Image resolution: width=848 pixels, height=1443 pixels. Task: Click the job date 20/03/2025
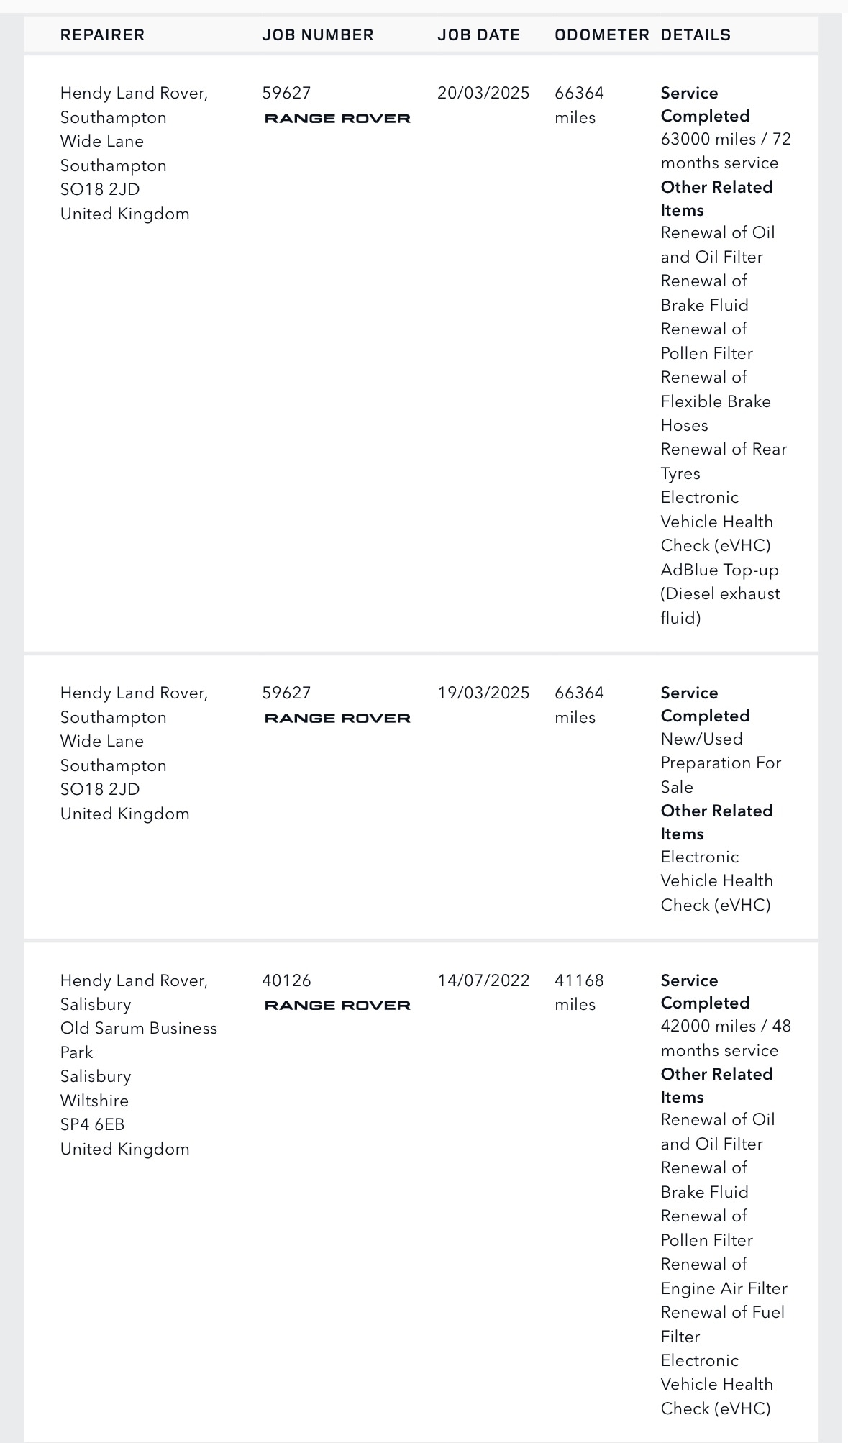[483, 93]
